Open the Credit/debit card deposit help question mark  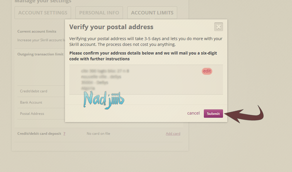(x=64, y=134)
